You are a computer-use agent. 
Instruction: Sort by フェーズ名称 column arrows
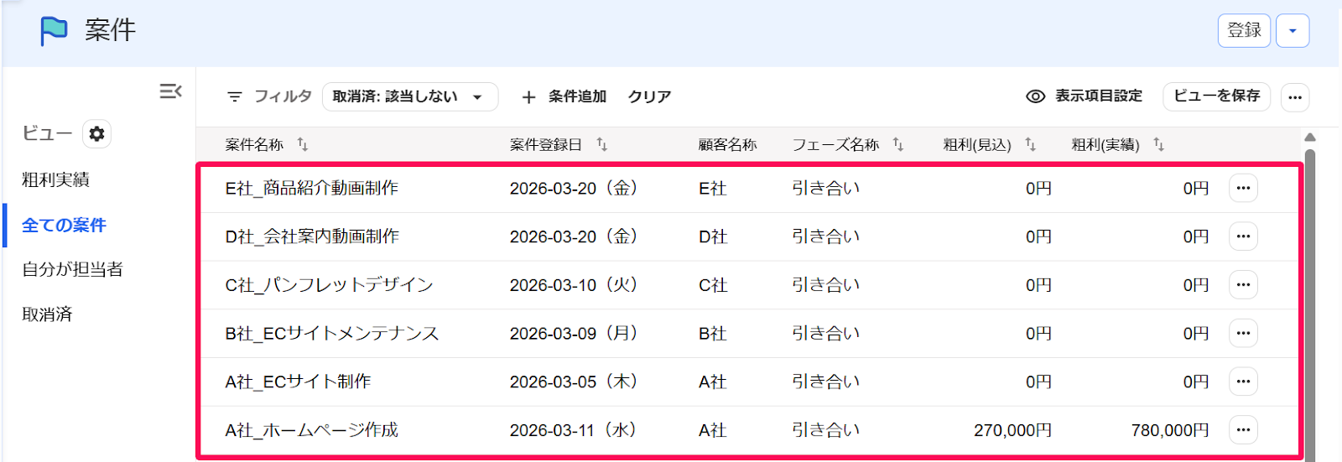[898, 145]
